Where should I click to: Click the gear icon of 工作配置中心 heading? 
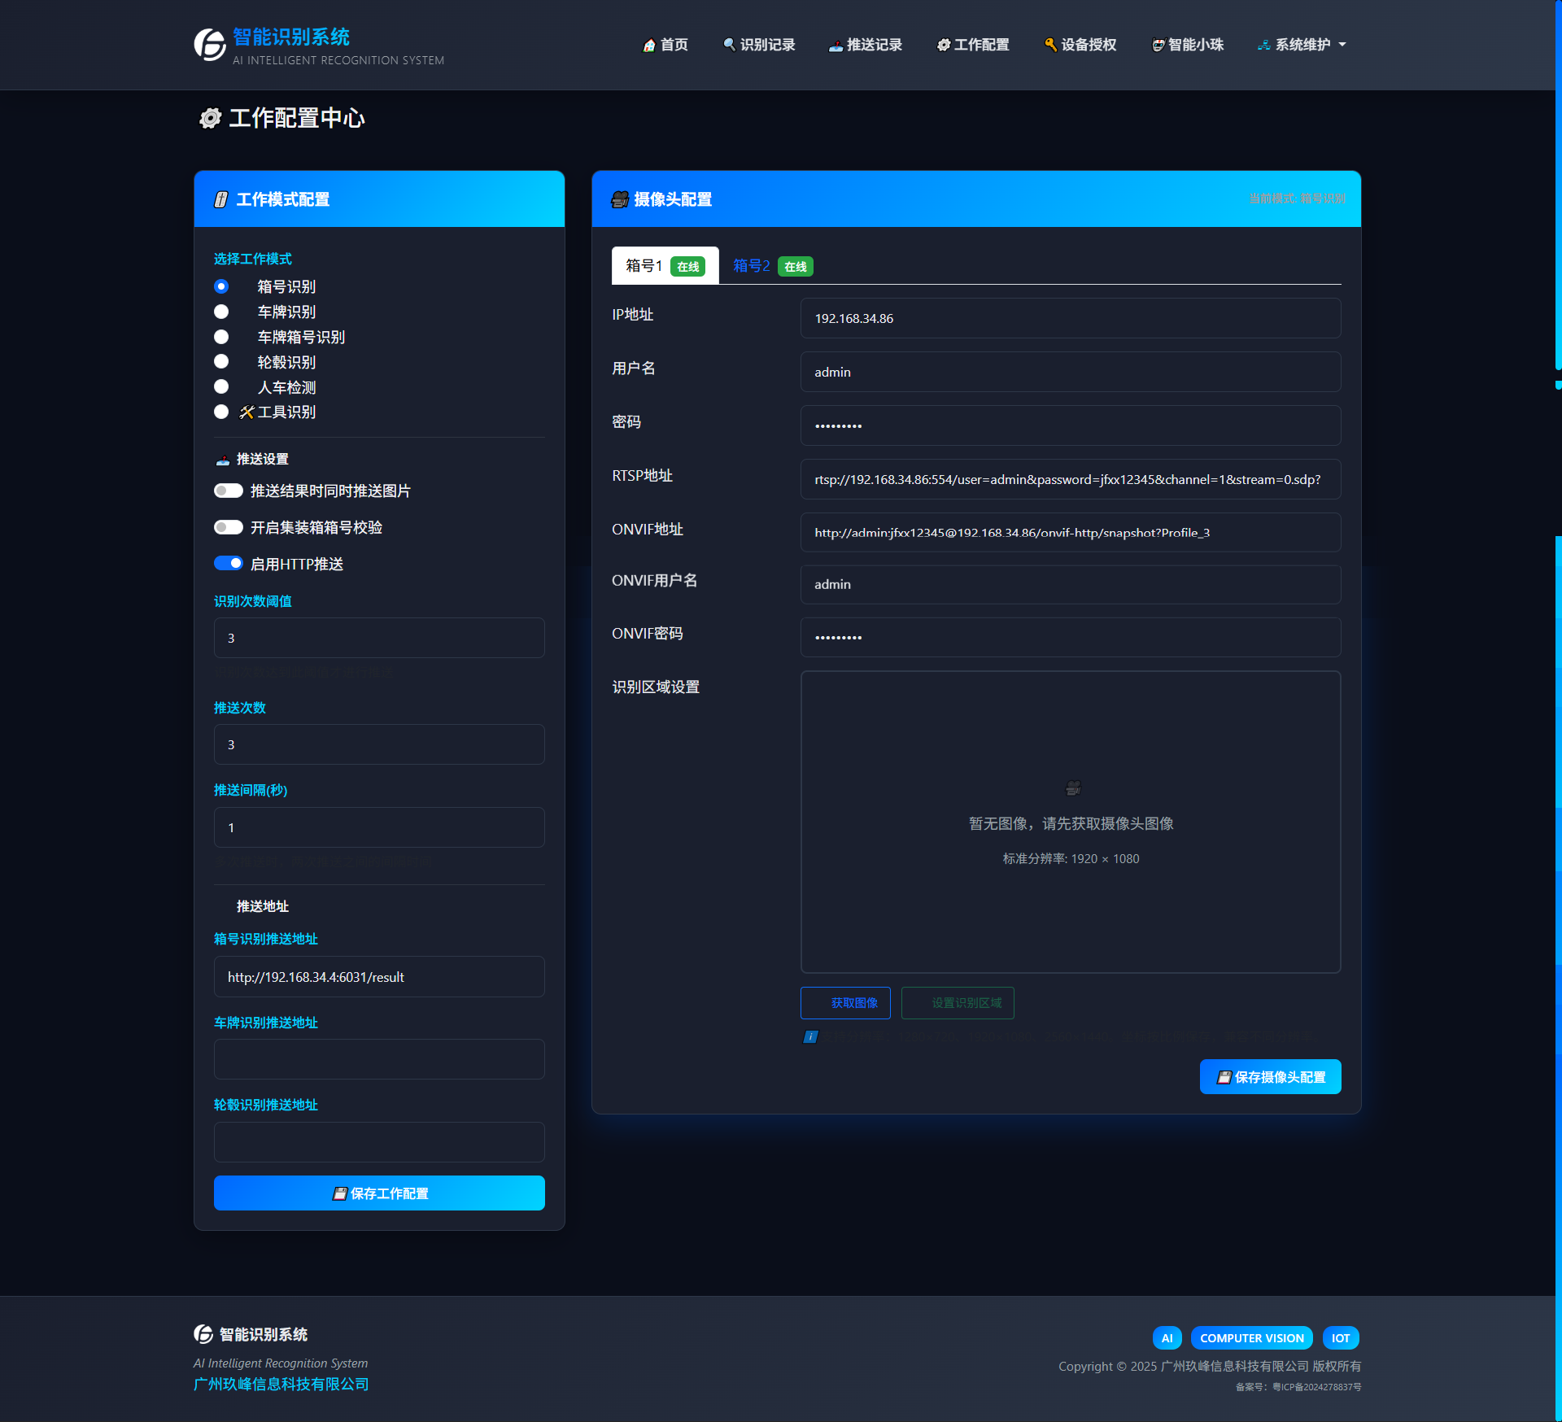(x=211, y=118)
